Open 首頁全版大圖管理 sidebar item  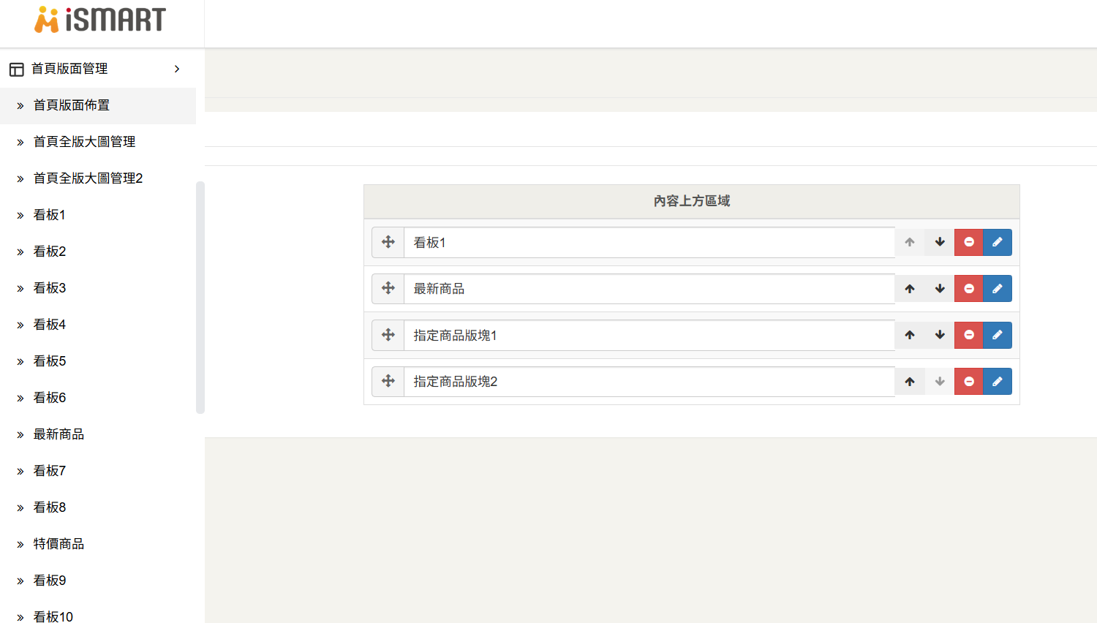point(98,142)
